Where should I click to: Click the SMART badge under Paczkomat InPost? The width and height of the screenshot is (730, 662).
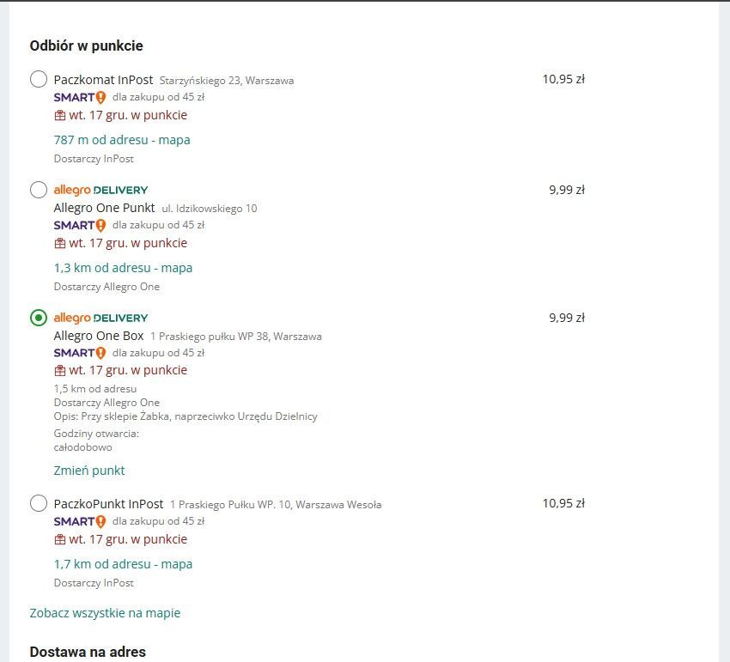(x=80, y=97)
